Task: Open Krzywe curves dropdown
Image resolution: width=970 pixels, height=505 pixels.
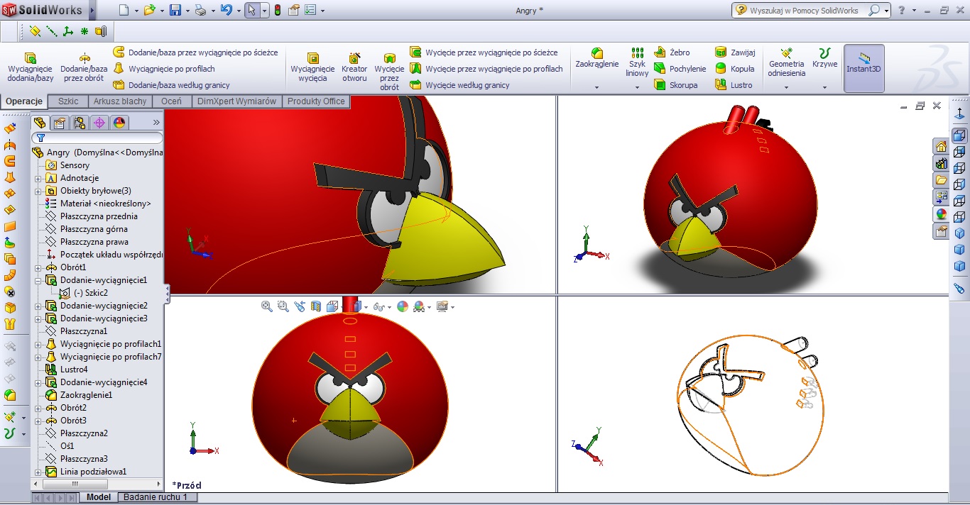Action: (824, 87)
